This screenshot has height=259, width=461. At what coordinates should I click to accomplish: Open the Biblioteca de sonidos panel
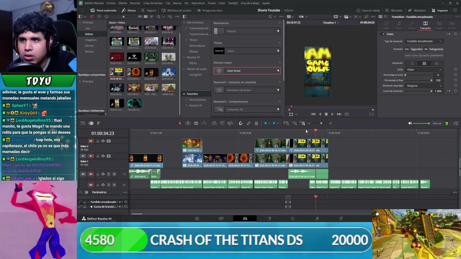pos(176,10)
